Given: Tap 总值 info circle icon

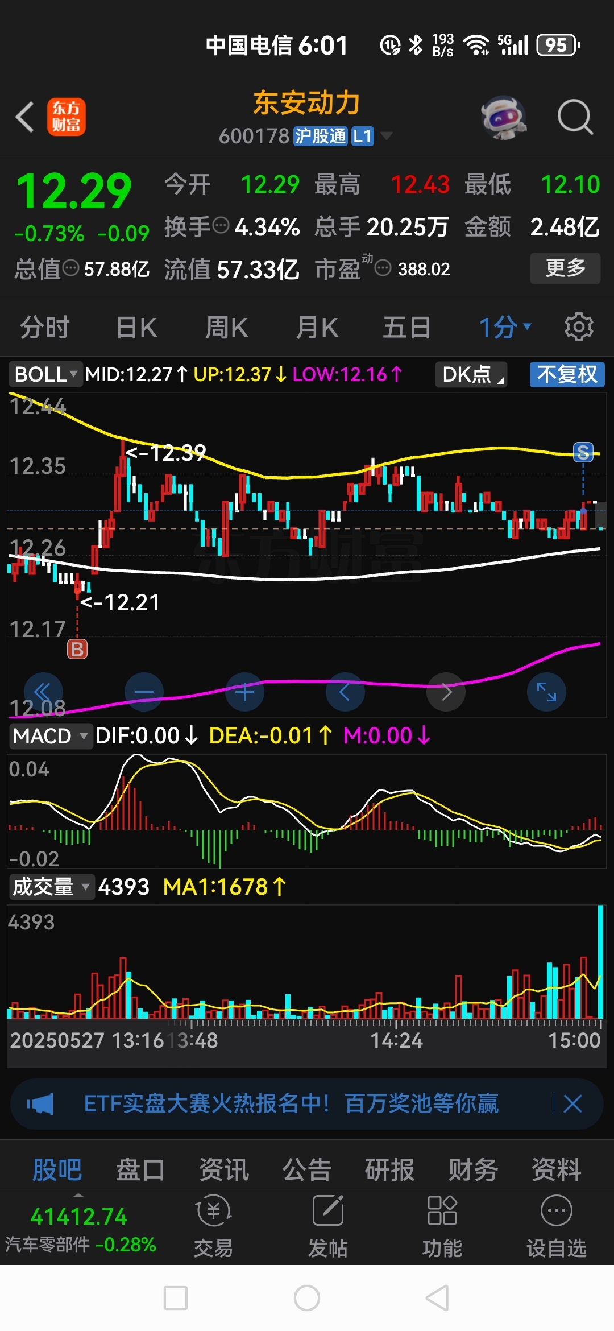Looking at the screenshot, I should 70,268.
